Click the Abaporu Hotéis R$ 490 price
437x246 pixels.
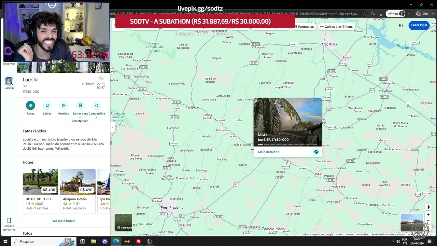click(x=86, y=190)
